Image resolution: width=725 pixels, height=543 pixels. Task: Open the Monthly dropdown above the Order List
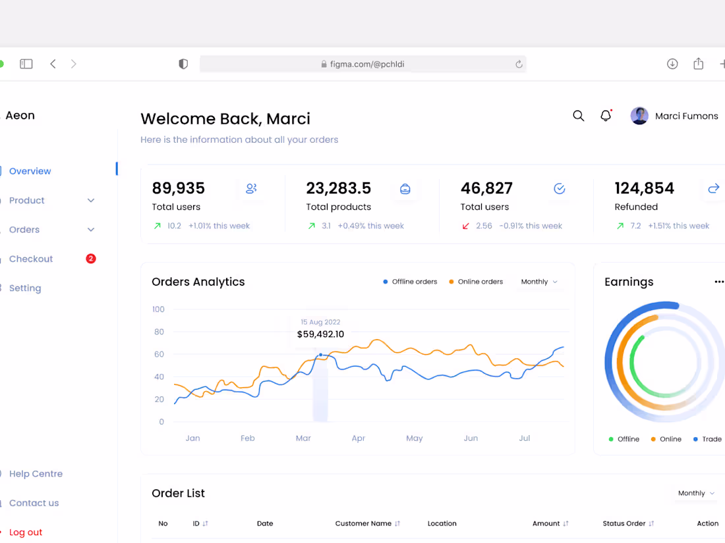pos(695,492)
